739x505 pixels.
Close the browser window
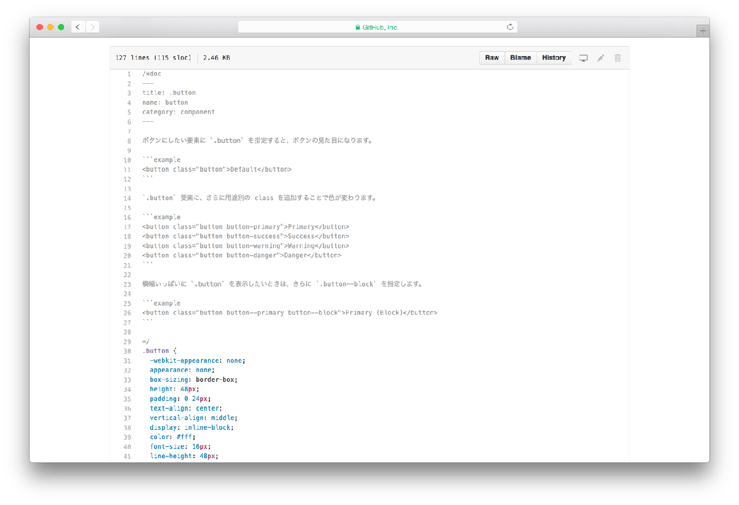[x=40, y=27]
